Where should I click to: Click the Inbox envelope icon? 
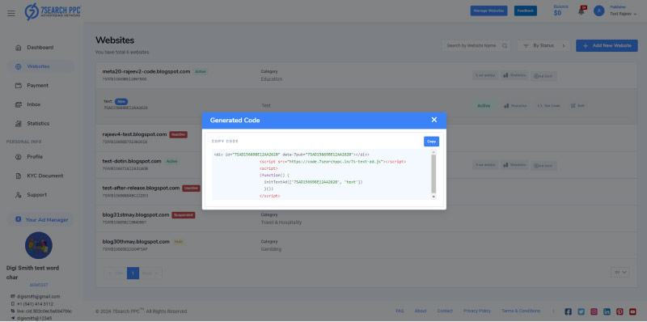tap(18, 104)
